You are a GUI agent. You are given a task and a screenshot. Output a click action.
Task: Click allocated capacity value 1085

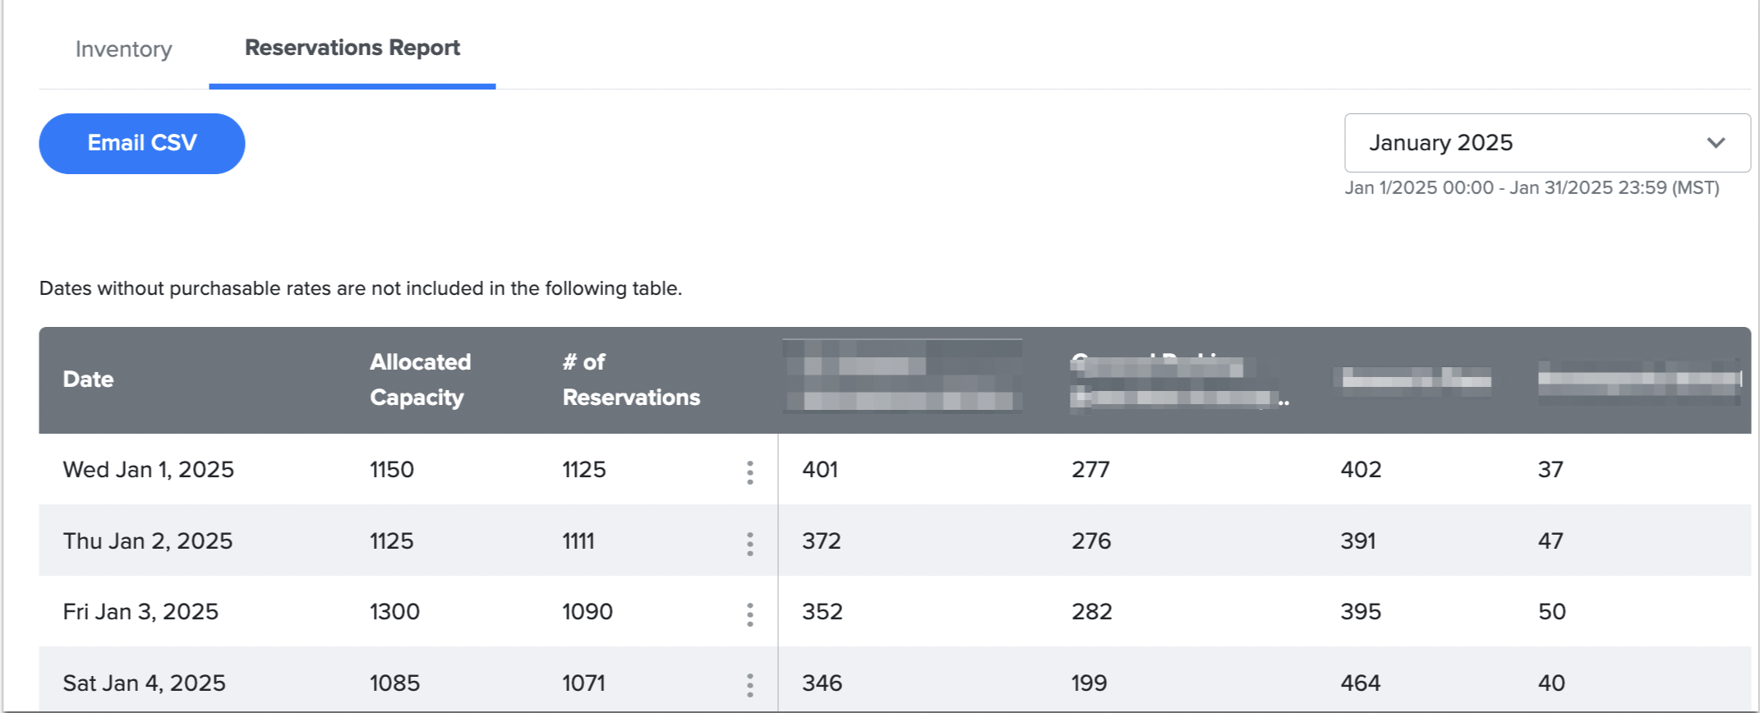click(x=394, y=683)
